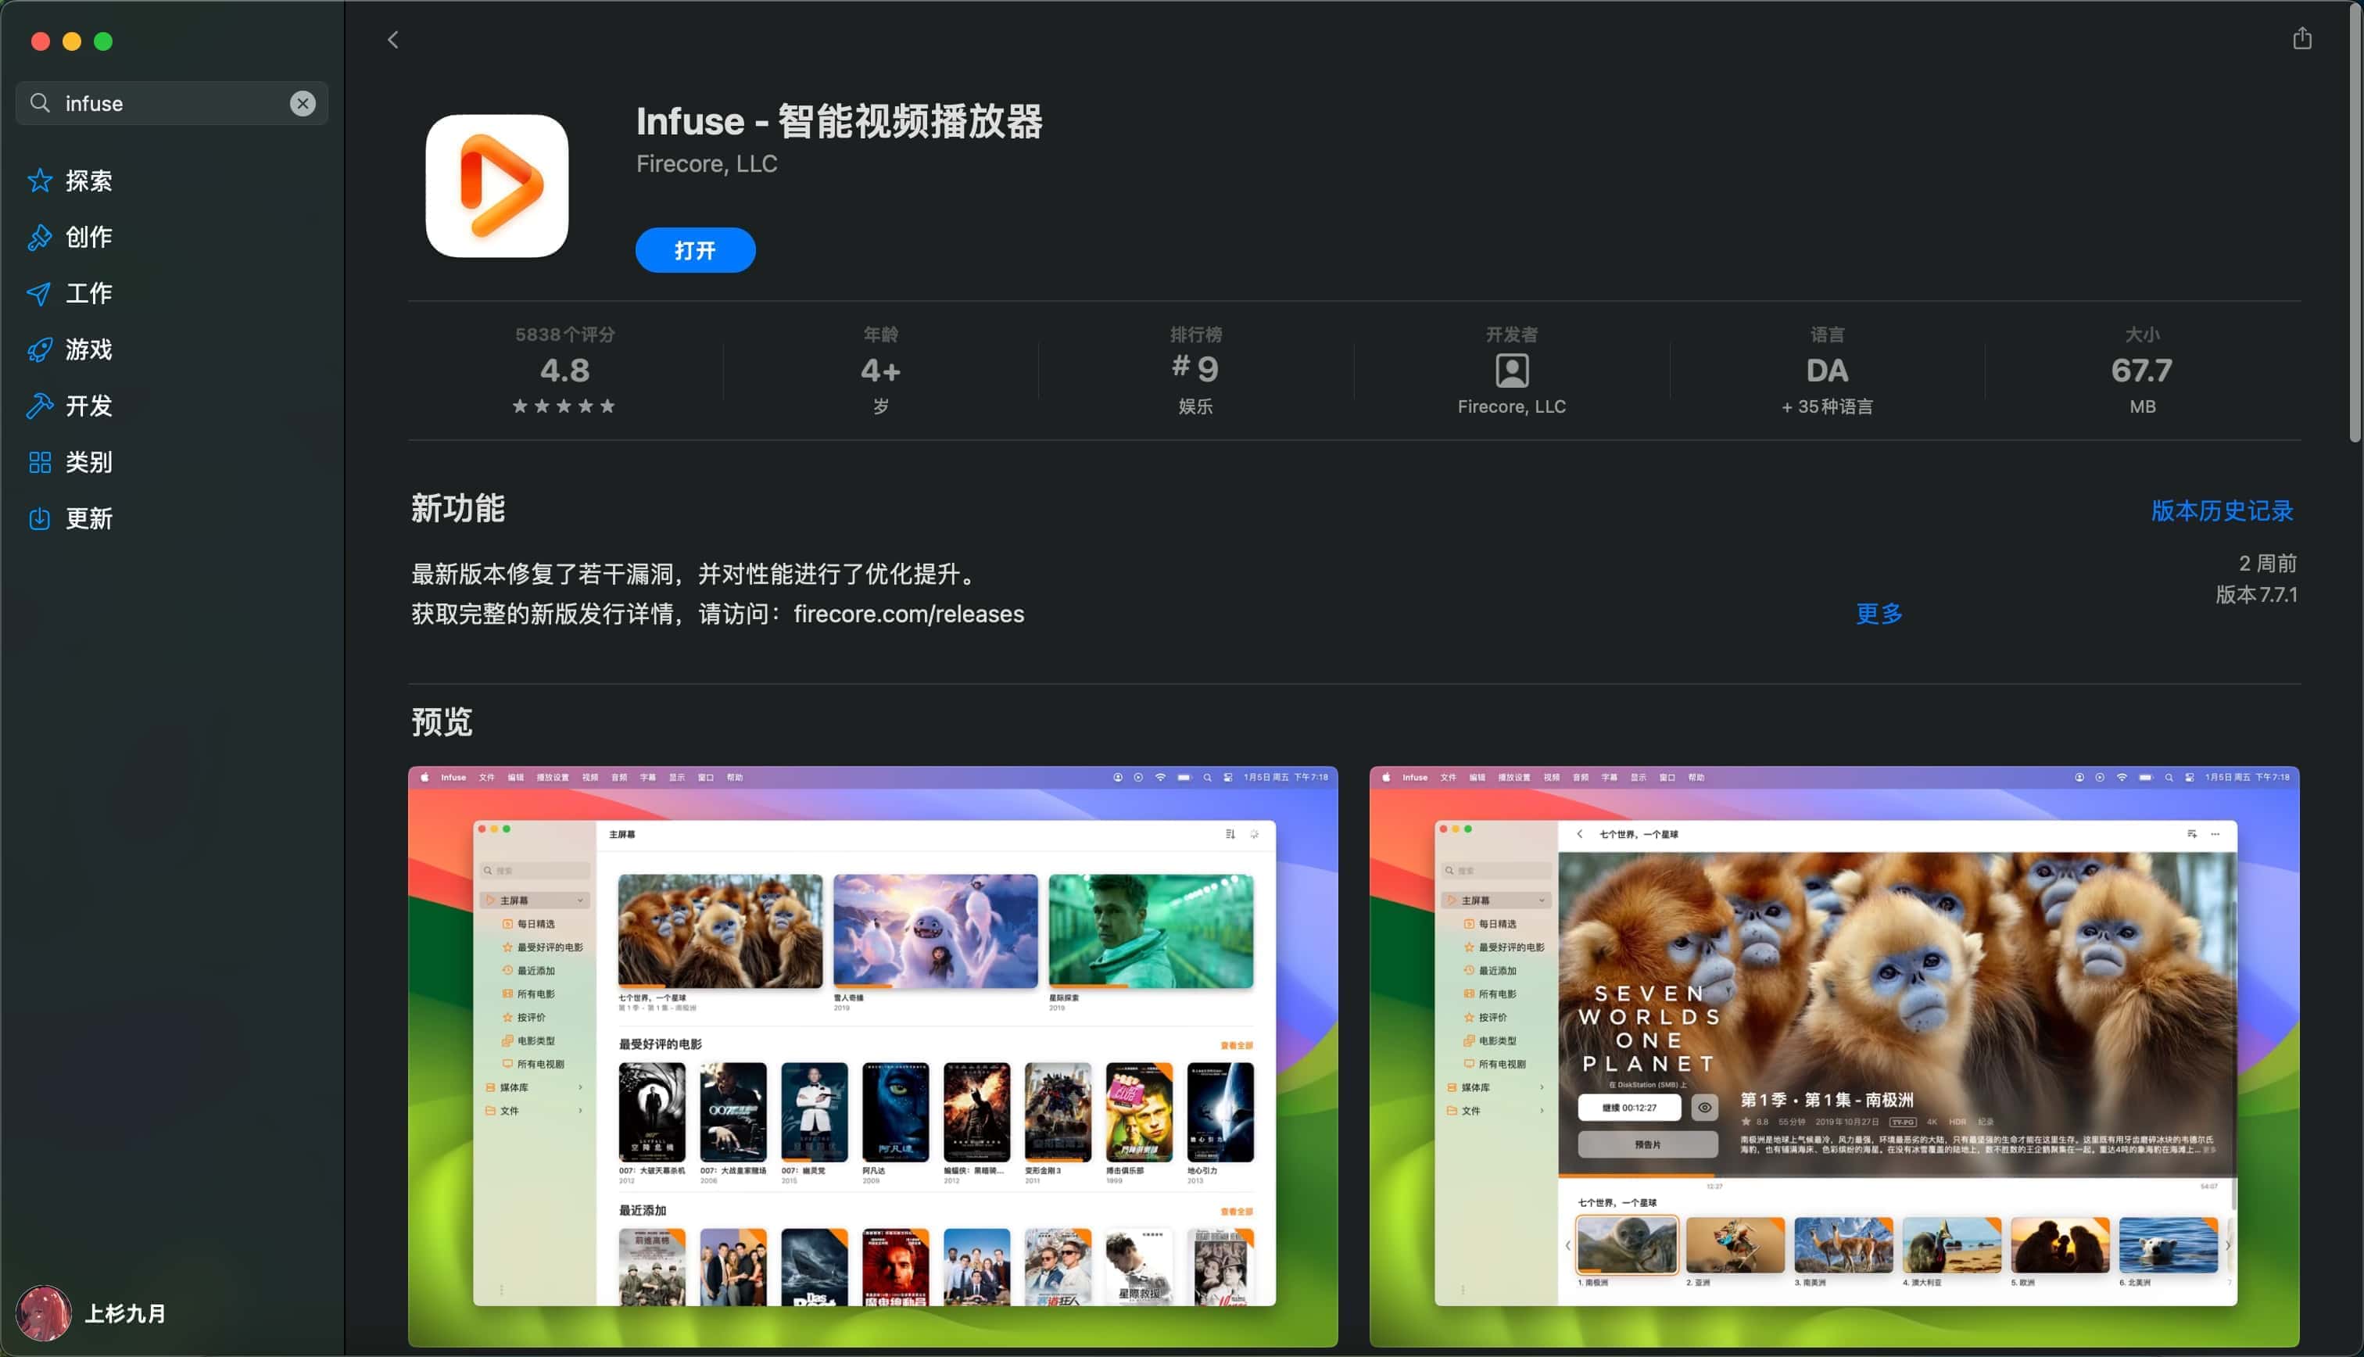Viewport: 2364px width, 1357px height.
Task: Click the Develop hammer icon
Action: tap(39, 406)
